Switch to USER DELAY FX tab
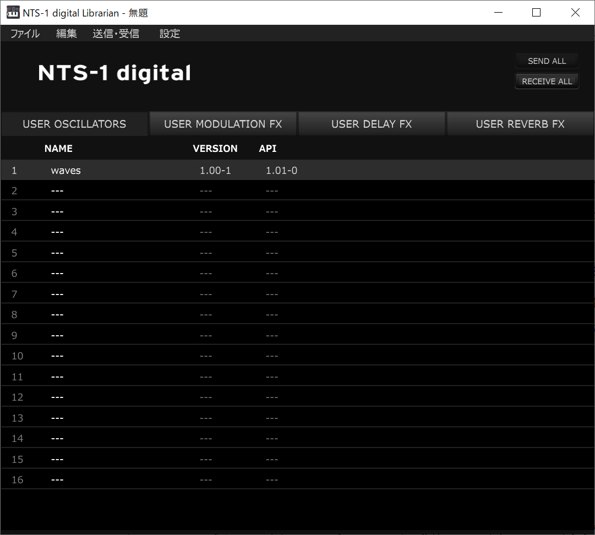 pyautogui.click(x=372, y=124)
